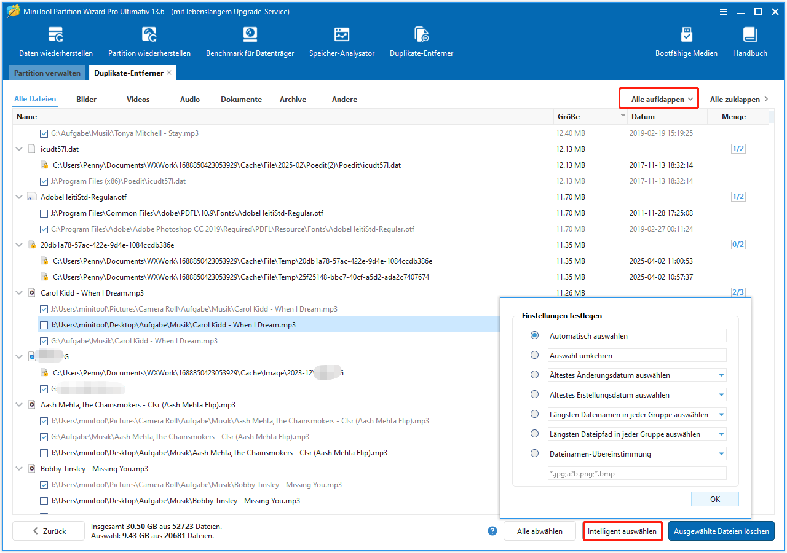787x553 pixels.
Task: Filter by the Videos tab
Action: [138, 100]
